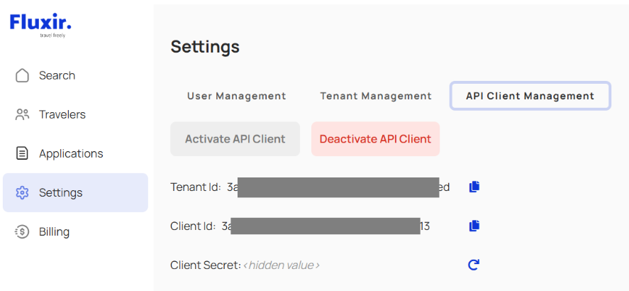This screenshot has height=291, width=629.
Task: Open the Tenant Management tab
Action: [375, 96]
